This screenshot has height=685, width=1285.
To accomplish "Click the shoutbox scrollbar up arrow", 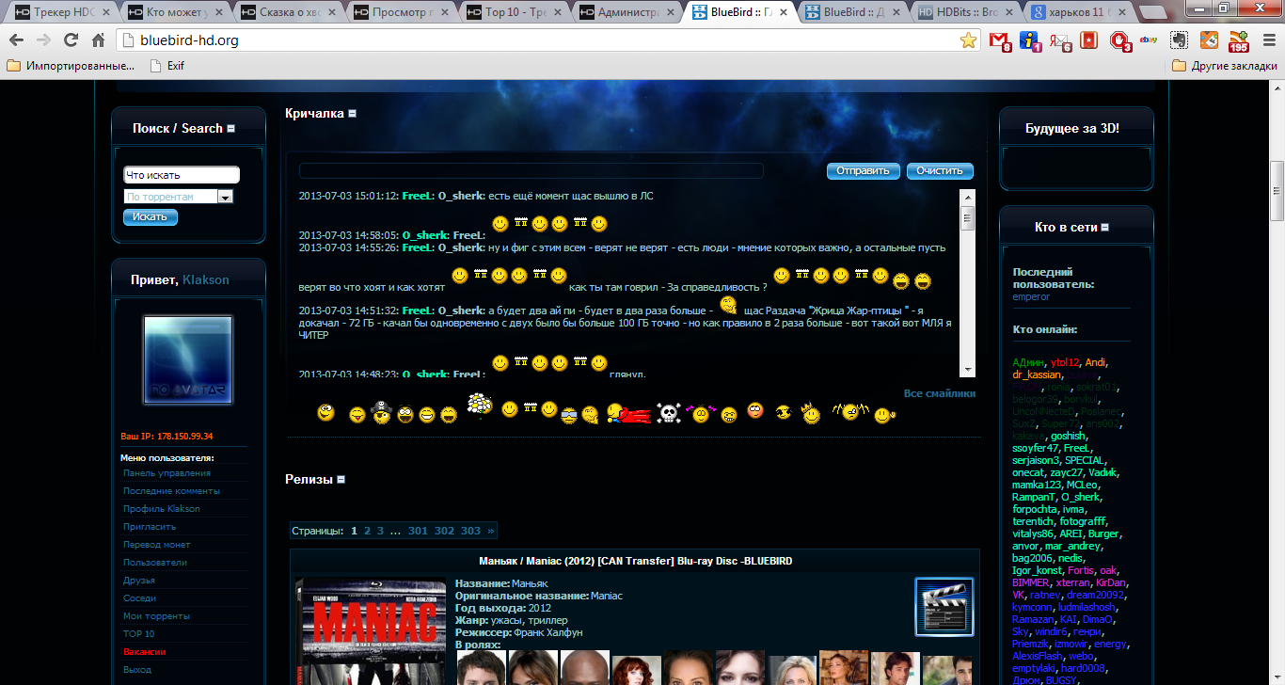I will [x=967, y=197].
